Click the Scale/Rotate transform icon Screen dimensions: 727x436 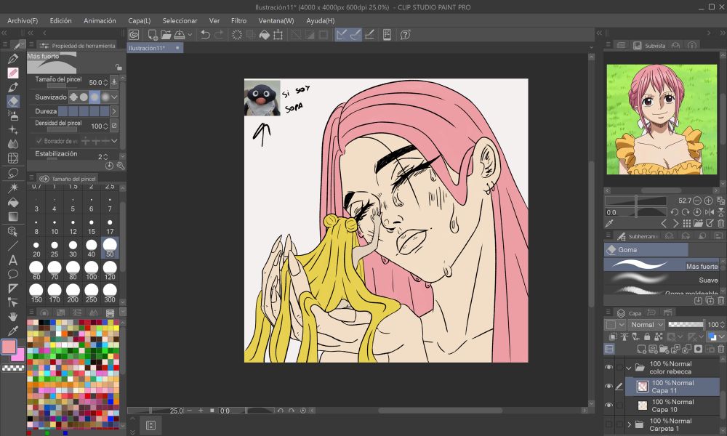pyautogui.click(x=278, y=35)
